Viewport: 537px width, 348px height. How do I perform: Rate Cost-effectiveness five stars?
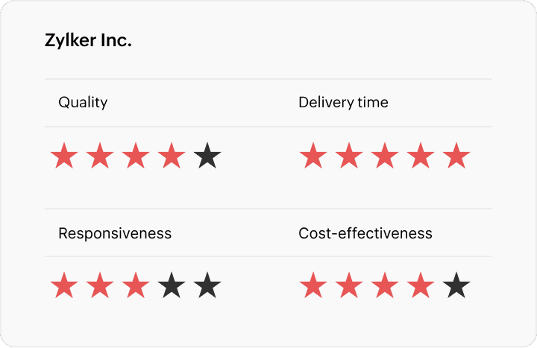pos(456,285)
